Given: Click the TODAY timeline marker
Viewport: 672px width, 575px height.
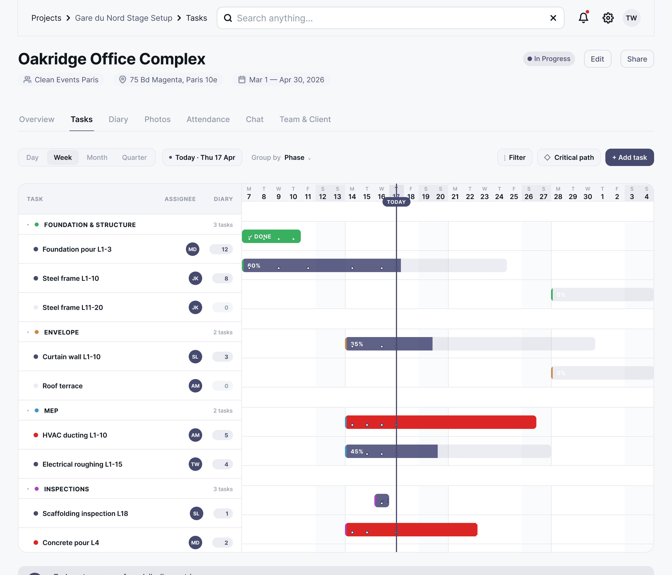Looking at the screenshot, I should [x=396, y=202].
